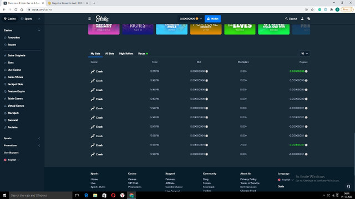Screen dimensions: 355x199
Task: Click the support headset icon bottom right
Action: click(x=348, y=187)
